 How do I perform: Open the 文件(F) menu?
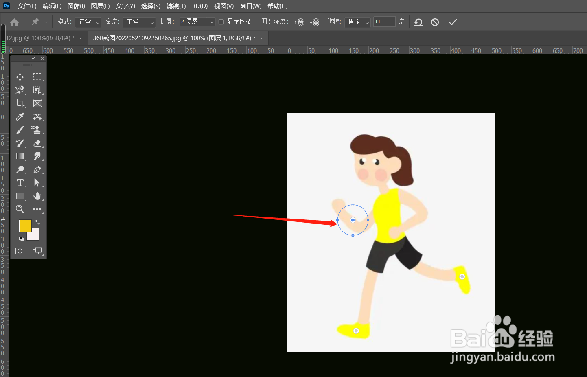(x=27, y=6)
